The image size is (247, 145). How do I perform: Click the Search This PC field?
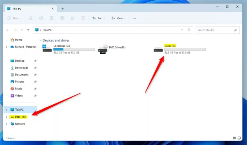[218, 30]
